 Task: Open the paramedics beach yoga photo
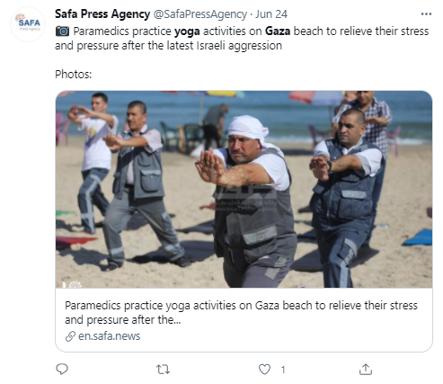coord(244,189)
